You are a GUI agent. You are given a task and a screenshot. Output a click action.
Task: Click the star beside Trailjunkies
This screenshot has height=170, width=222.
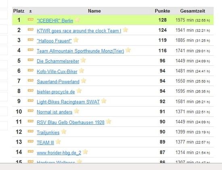coord(64,132)
